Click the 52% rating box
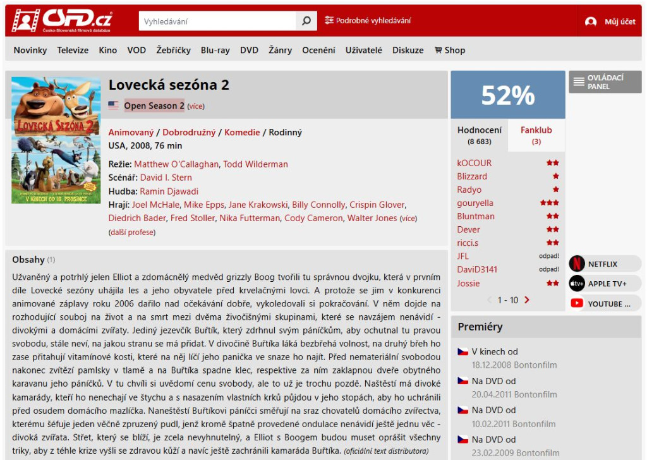 coord(508,95)
